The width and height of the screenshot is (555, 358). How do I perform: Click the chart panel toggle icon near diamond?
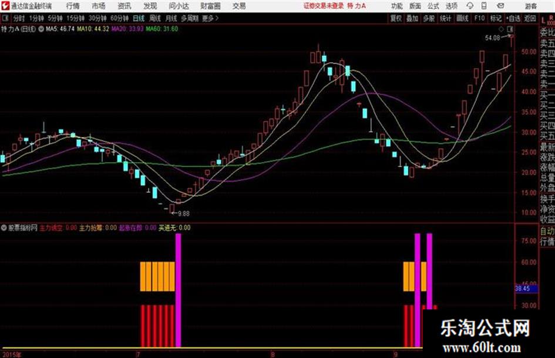[x=510, y=29]
